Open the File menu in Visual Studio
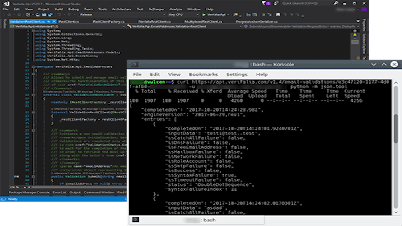 (x=5, y=9)
